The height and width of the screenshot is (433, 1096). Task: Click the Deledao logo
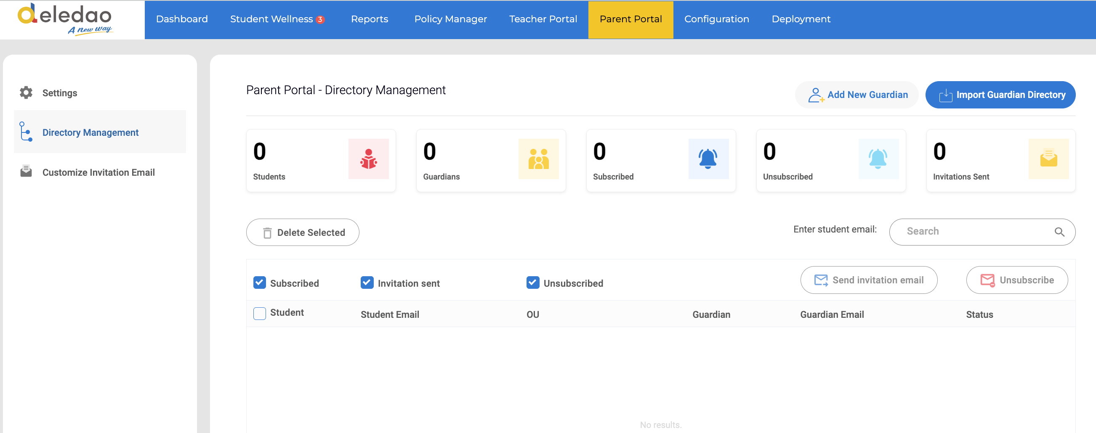(x=65, y=19)
